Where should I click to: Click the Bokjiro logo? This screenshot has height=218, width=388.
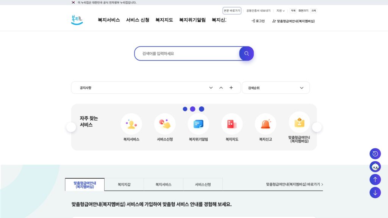point(77,20)
